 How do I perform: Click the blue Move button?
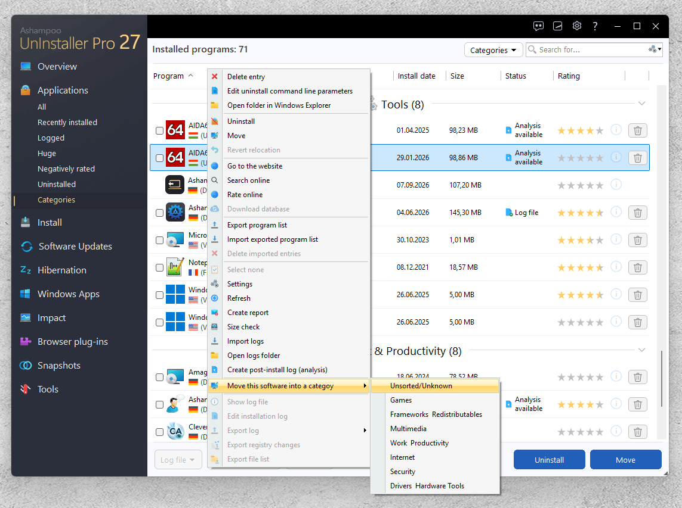coord(625,460)
